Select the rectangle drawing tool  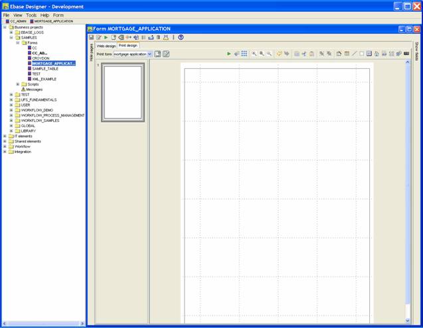click(x=362, y=54)
